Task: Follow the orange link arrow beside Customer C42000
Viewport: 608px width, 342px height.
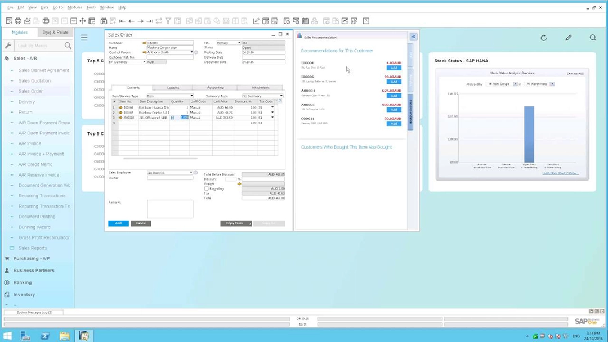Action: [144, 43]
